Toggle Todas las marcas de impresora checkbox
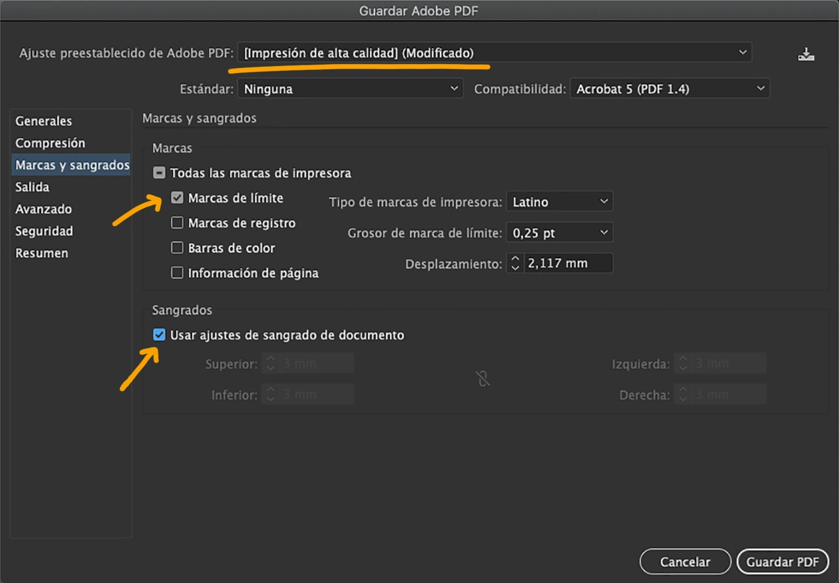Image resolution: width=839 pixels, height=583 pixels. 159,173
